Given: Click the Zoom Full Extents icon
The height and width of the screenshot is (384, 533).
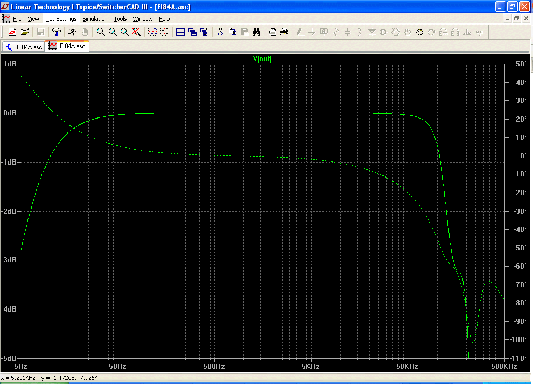Looking at the screenshot, I should pos(136,32).
